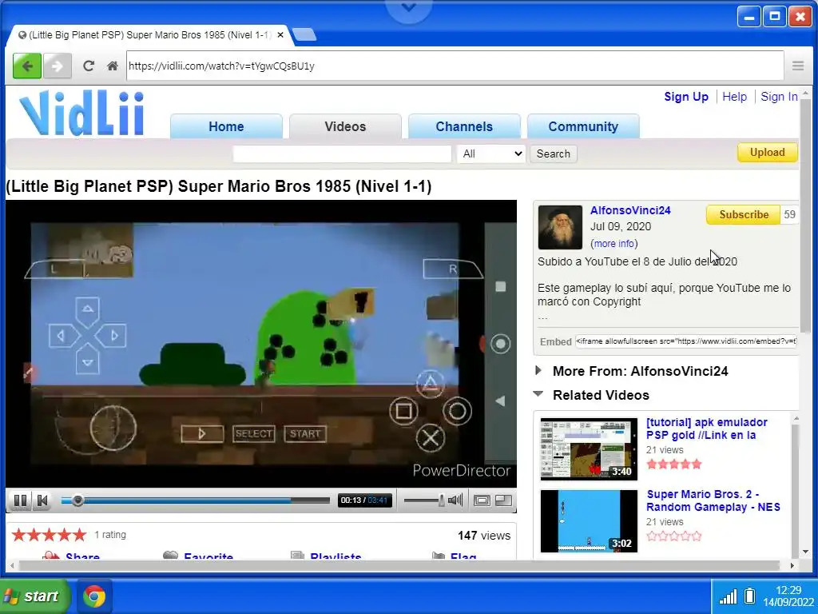The width and height of the screenshot is (818, 614).
Task: Restart video with the skip-to-start button
Action: 42,500
